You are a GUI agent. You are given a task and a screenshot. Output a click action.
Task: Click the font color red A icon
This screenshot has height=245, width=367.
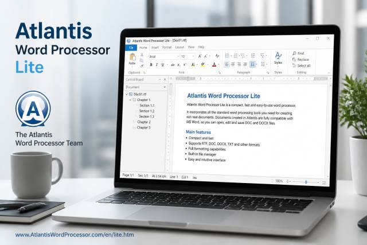(214, 65)
